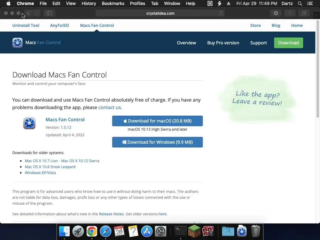Open the question-mark folder in the Dock
Image resolution: width=320 pixels, height=240 pixels.
pos(228,232)
